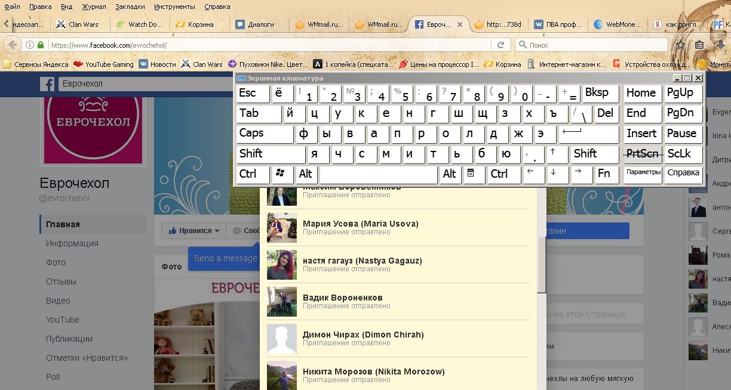The height and width of the screenshot is (390, 731).
Task: Open the Правка menu
Action: (40, 7)
